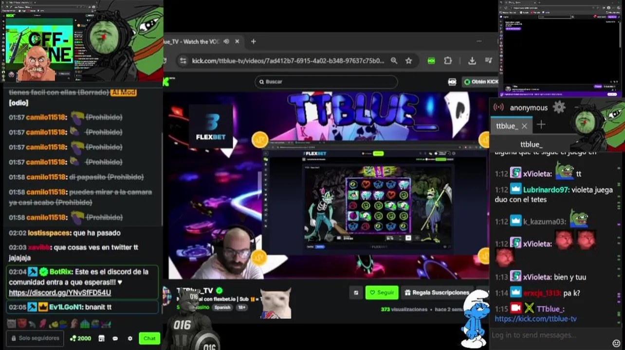Click the 18+ tag under channel name
The image size is (625, 350).
point(242,307)
